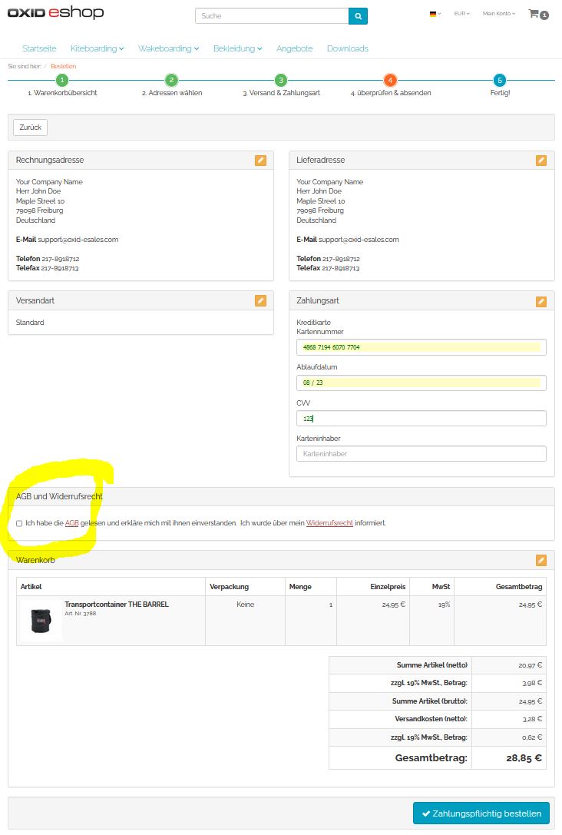Open the EUR currency dropdown
The height and width of the screenshot is (835, 562).
pyautogui.click(x=461, y=14)
